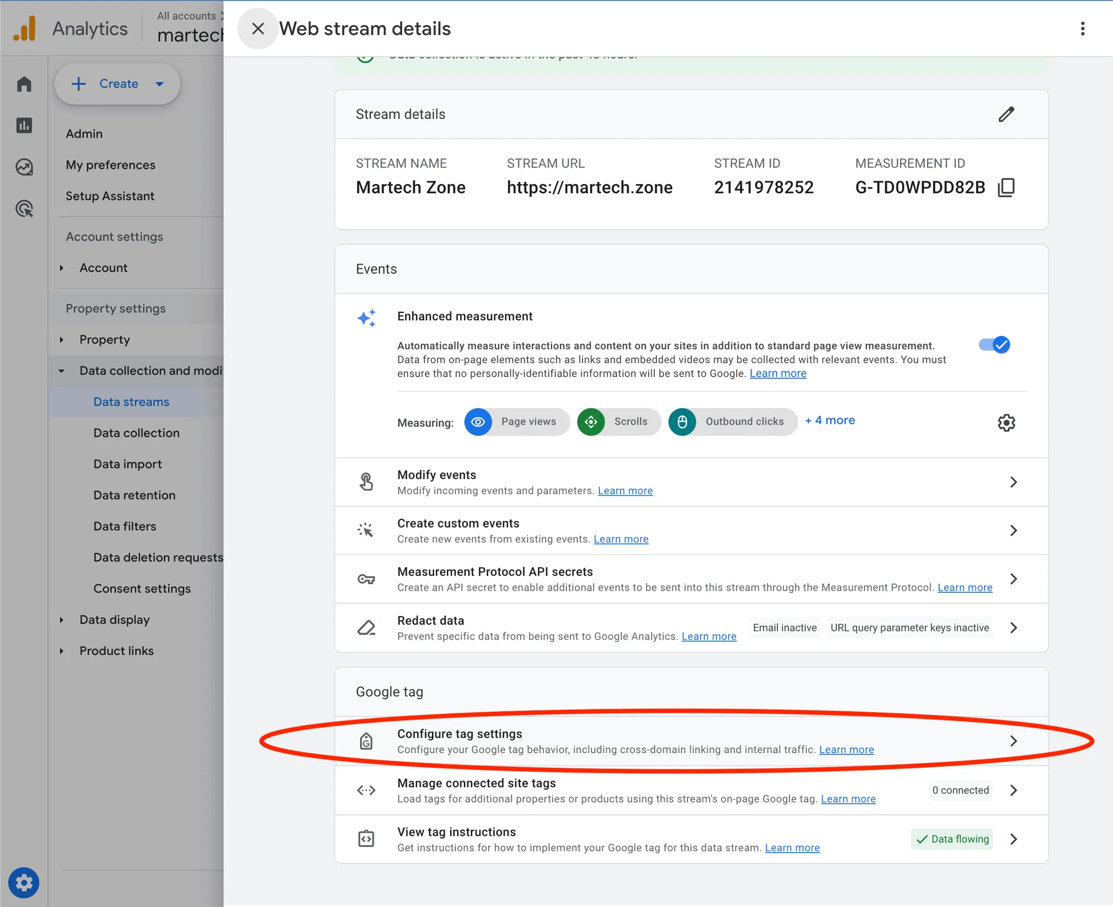Copy the Measurement ID with copy icon
The width and height of the screenshot is (1113, 907).
click(x=1006, y=187)
